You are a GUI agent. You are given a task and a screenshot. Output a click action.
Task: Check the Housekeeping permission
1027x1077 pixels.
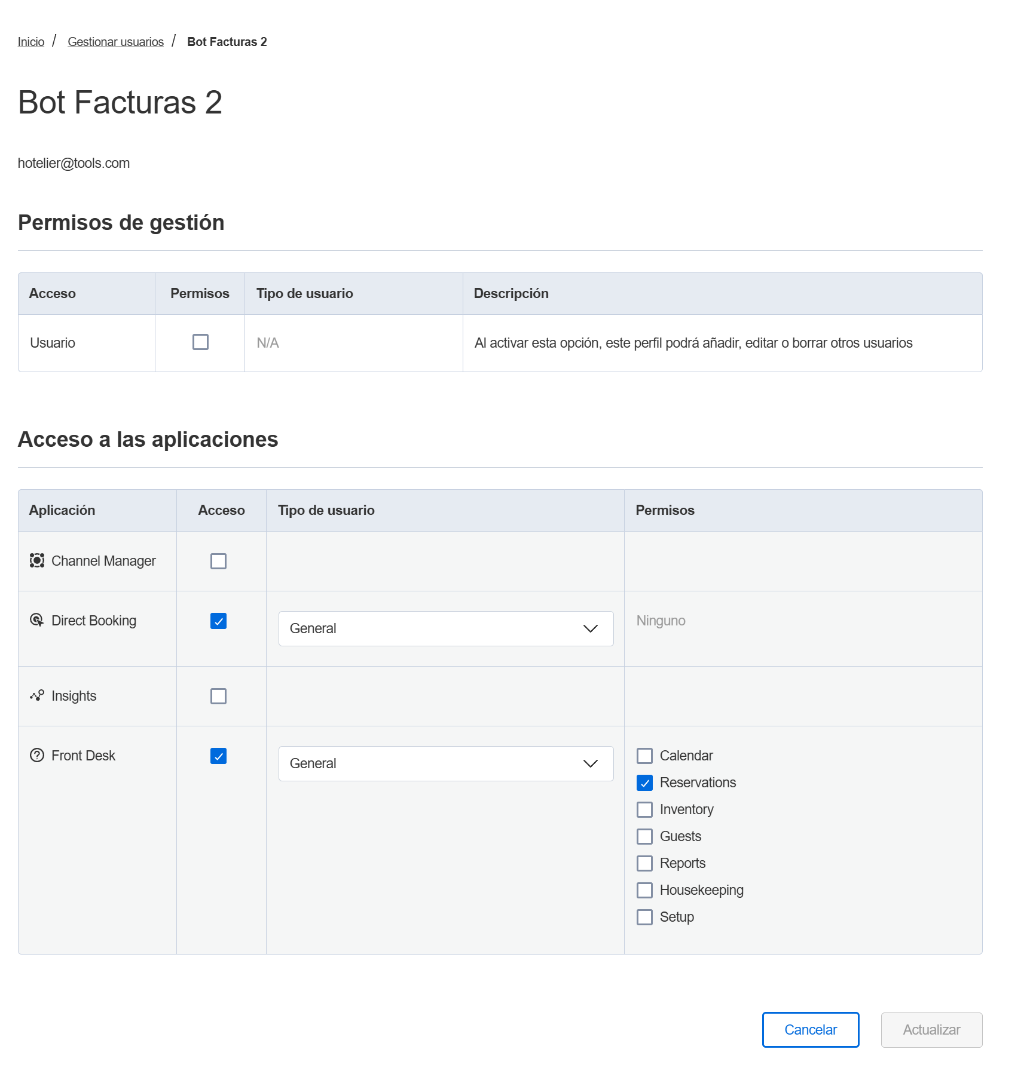[644, 890]
